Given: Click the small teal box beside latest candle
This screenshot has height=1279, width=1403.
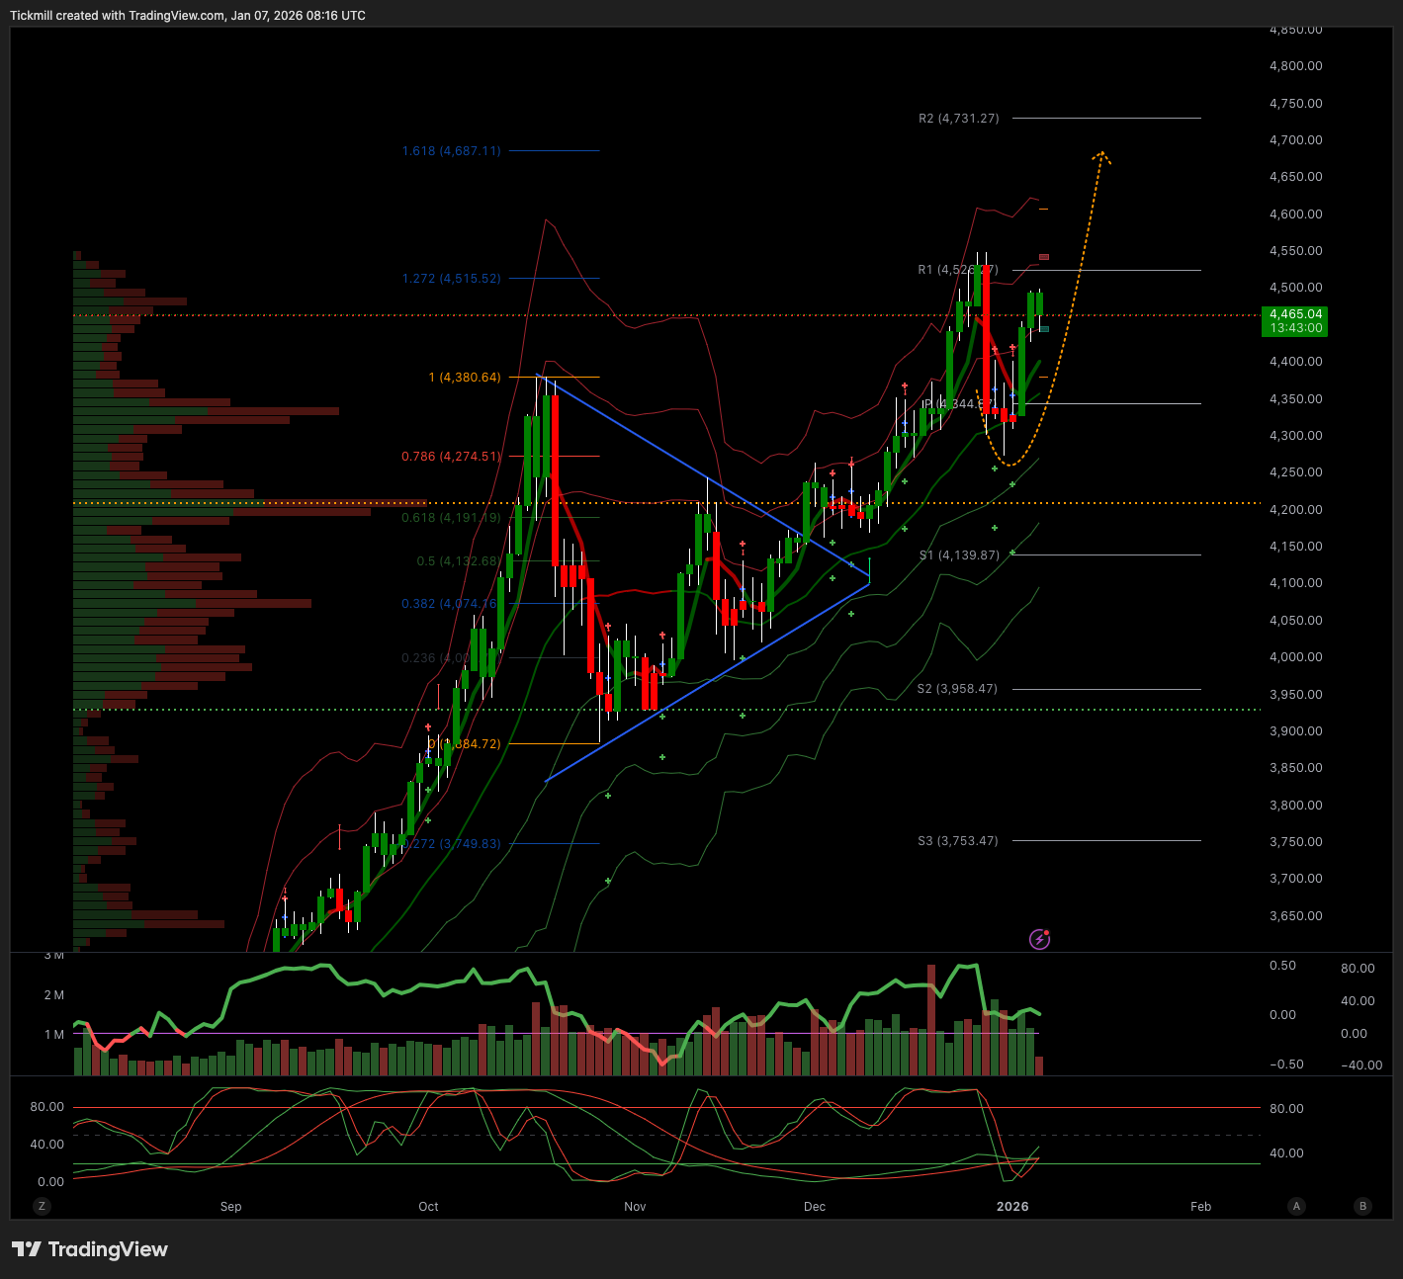Looking at the screenshot, I should pyautogui.click(x=1044, y=329).
